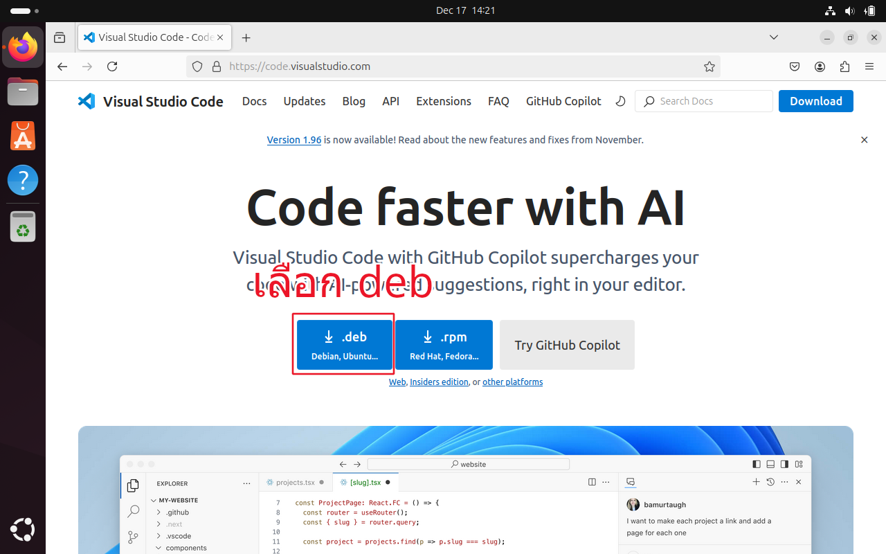Click the Search Docs input field
Image resolution: width=886 pixels, height=554 pixels.
click(703, 101)
